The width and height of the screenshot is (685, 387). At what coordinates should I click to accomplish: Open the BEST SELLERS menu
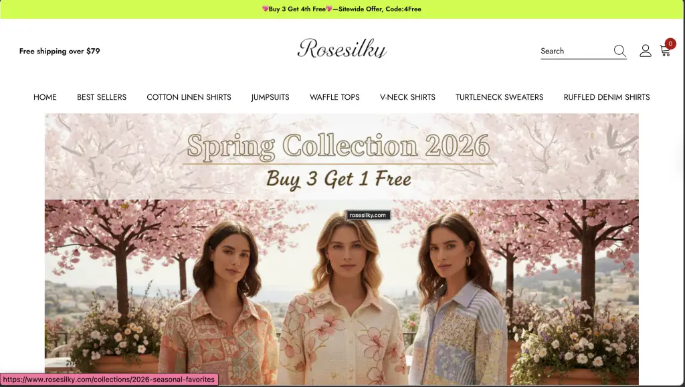tap(102, 97)
